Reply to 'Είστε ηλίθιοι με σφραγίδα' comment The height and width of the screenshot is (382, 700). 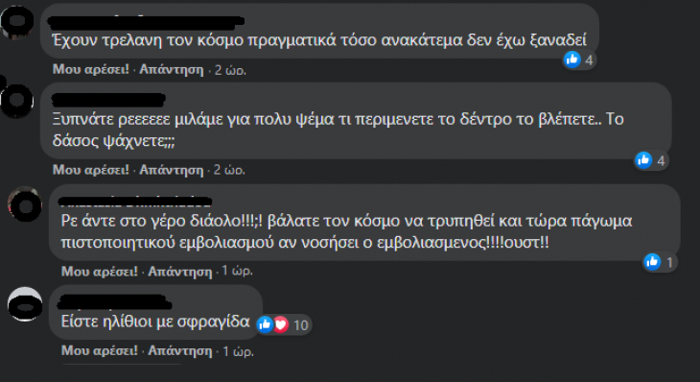click(x=180, y=350)
